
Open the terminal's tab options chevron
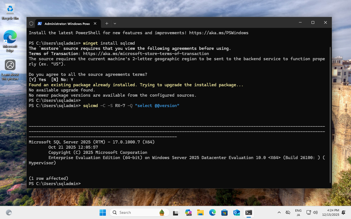(x=115, y=23)
